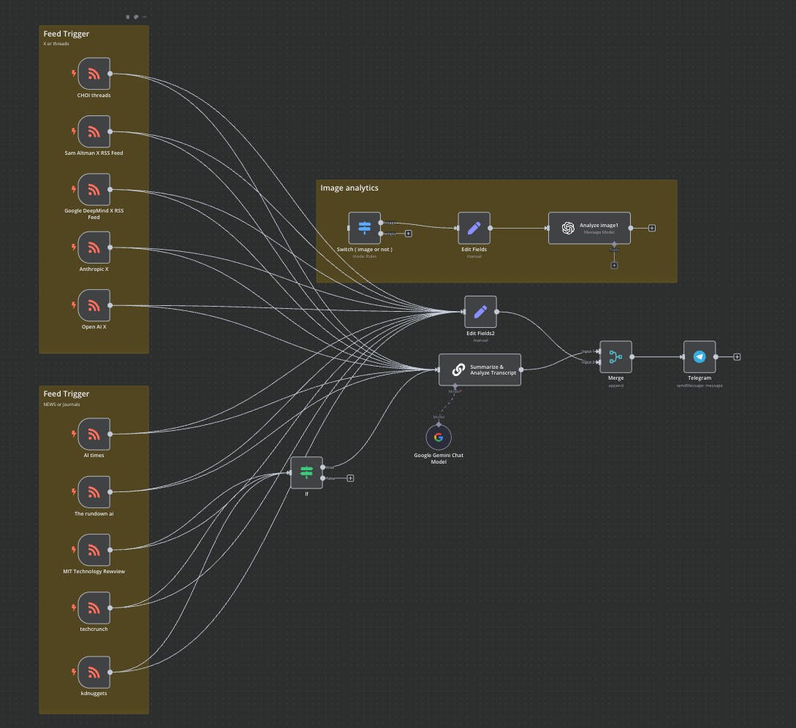Viewport: 796px width, 728px height.
Task: Click the Summarize & Analyze Transcript Model connector diamond
Action: tap(455, 386)
